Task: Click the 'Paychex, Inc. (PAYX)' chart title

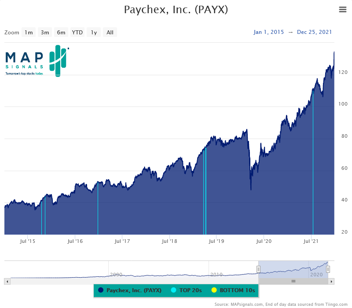Action: [176, 10]
